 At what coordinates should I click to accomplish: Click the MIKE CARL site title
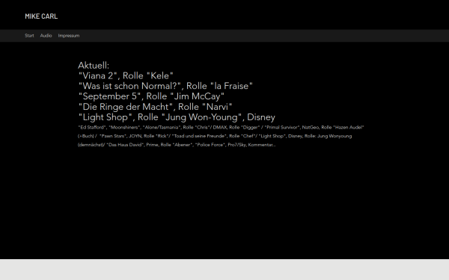tap(41, 16)
